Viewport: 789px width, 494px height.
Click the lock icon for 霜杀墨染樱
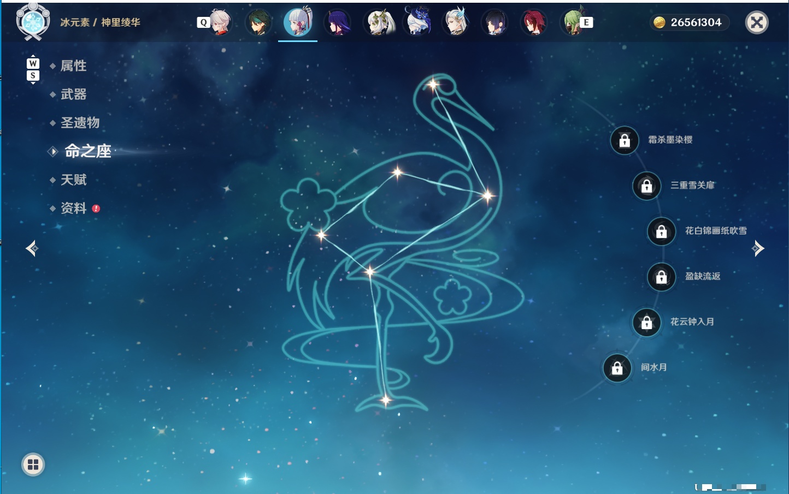(x=625, y=140)
